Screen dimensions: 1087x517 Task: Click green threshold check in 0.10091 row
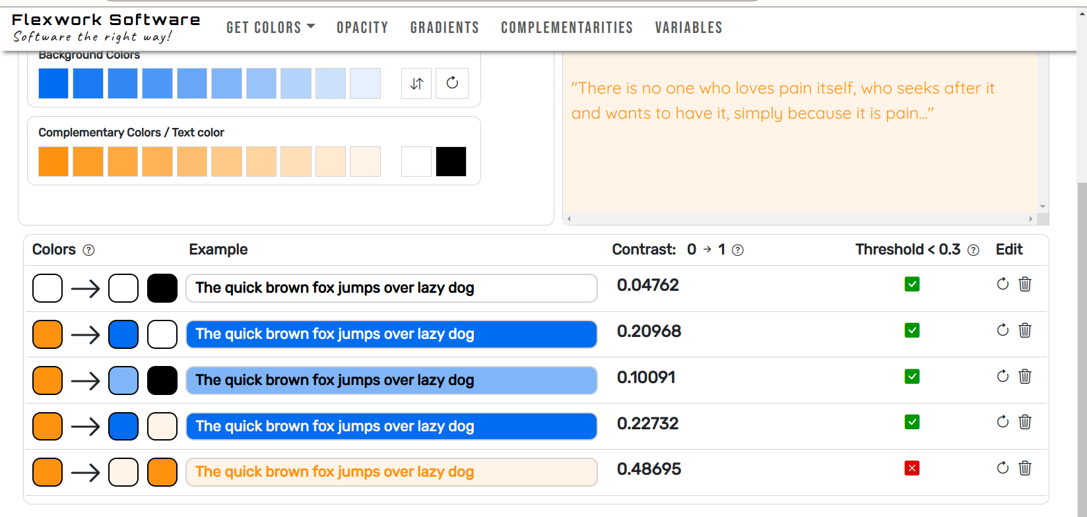(912, 377)
